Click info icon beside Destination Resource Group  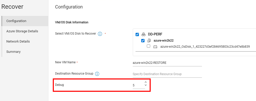pos(97,74)
